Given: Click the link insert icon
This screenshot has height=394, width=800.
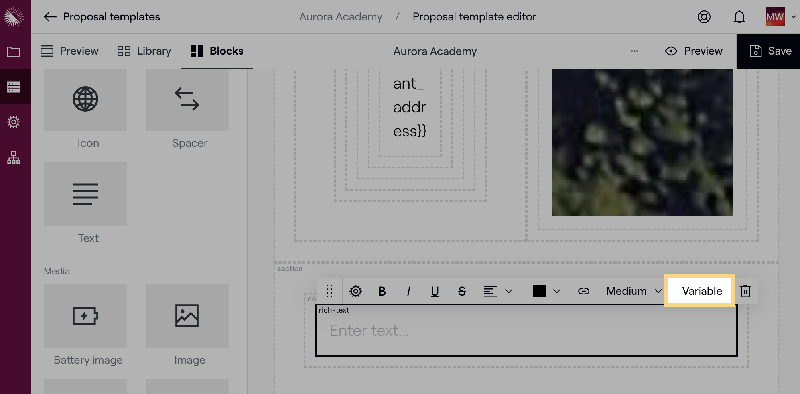Looking at the screenshot, I should pyautogui.click(x=583, y=291).
